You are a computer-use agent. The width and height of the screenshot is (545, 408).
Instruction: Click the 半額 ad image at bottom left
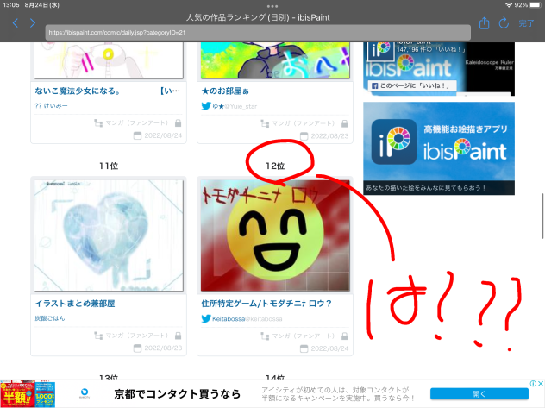28,393
